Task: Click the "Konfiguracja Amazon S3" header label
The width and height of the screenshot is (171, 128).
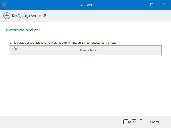Action: [29, 16]
